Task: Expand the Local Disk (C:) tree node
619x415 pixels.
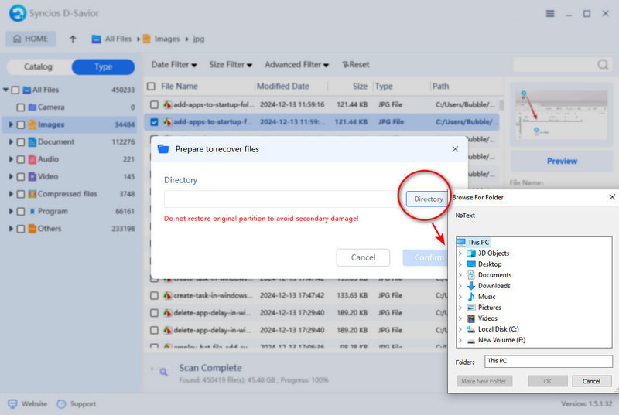Action: click(x=460, y=329)
